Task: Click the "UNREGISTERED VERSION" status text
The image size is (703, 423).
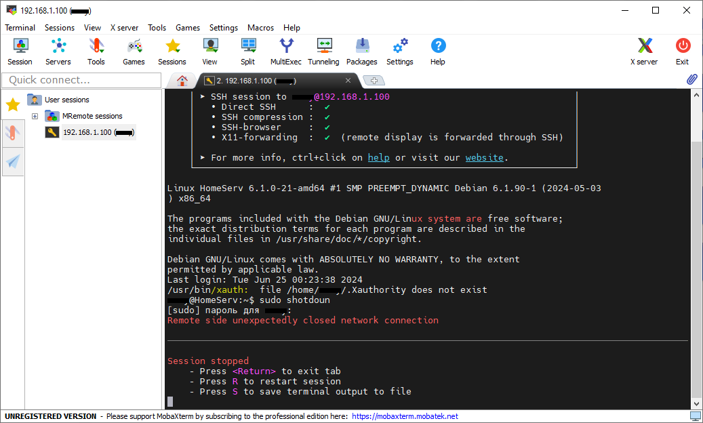Action: pos(51,416)
